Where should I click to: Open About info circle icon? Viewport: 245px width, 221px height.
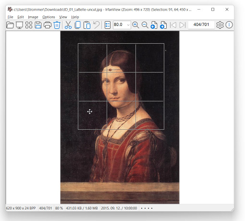pyautogui.click(x=229, y=25)
